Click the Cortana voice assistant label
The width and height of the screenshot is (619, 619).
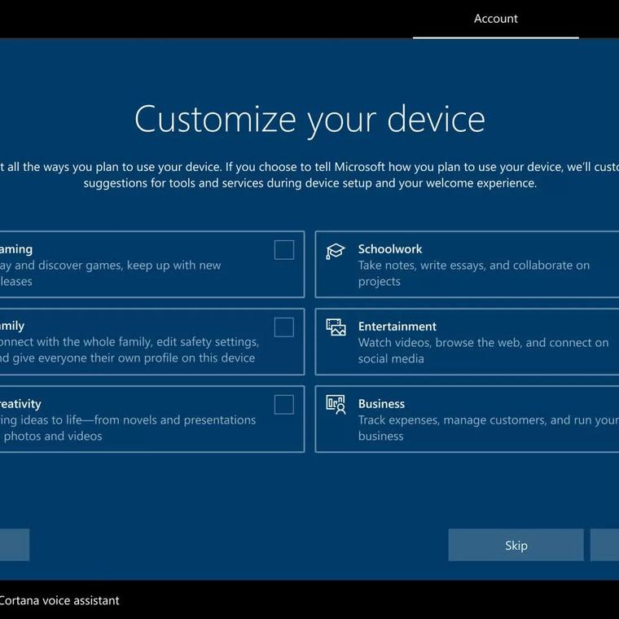click(59, 600)
